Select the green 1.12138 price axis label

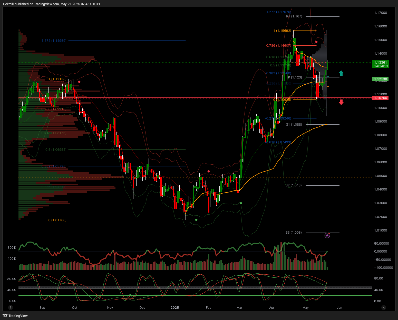pos(380,79)
